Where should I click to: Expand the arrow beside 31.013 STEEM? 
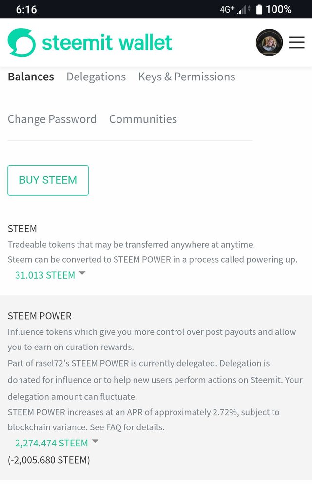[x=82, y=273]
